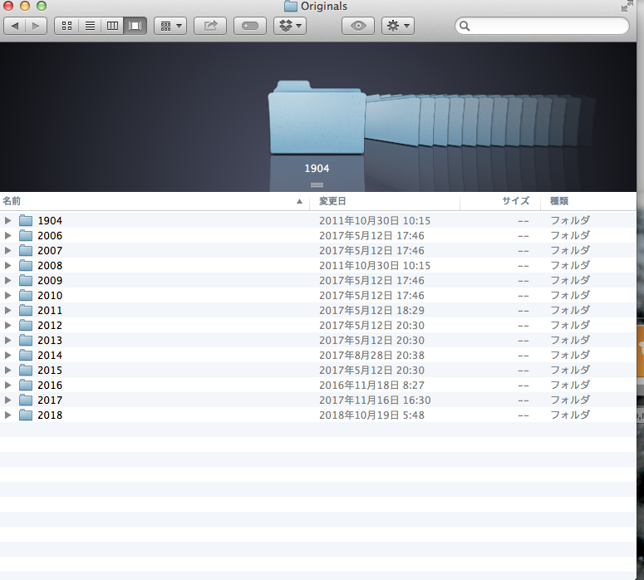Expand the 2007 folder disclosure triangle
This screenshot has height=580, width=644.
pos(7,251)
